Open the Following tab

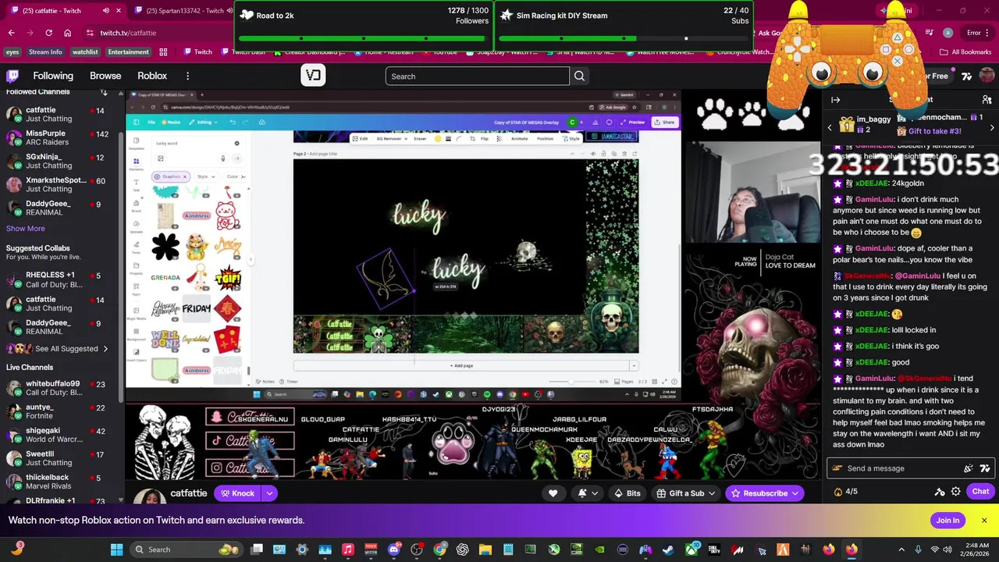pyautogui.click(x=53, y=76)
